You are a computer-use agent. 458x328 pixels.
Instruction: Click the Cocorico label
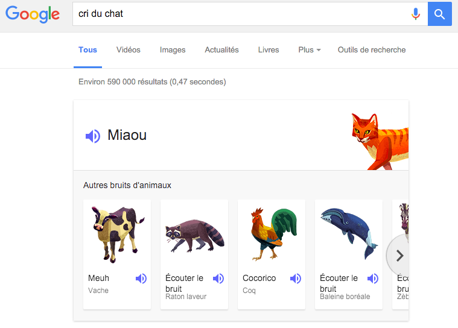click(259, 278)
